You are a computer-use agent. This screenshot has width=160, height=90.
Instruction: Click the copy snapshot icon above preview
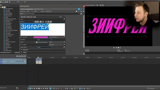pyautogui.click(x=101, y=5)
